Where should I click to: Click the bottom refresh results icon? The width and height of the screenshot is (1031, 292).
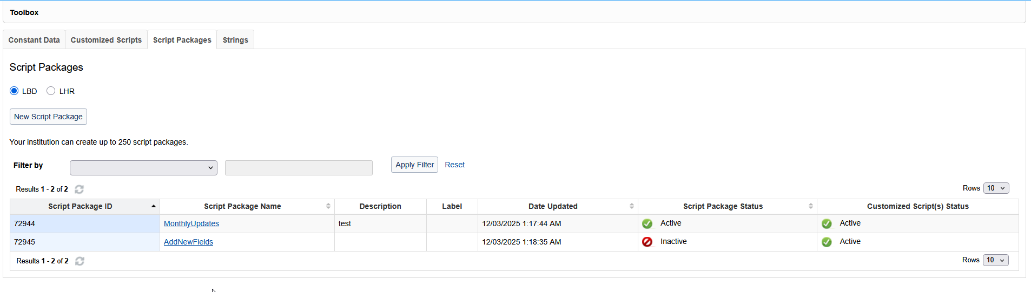point(80,261)
